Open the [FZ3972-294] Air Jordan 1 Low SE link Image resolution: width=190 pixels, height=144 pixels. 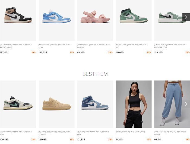54,133
